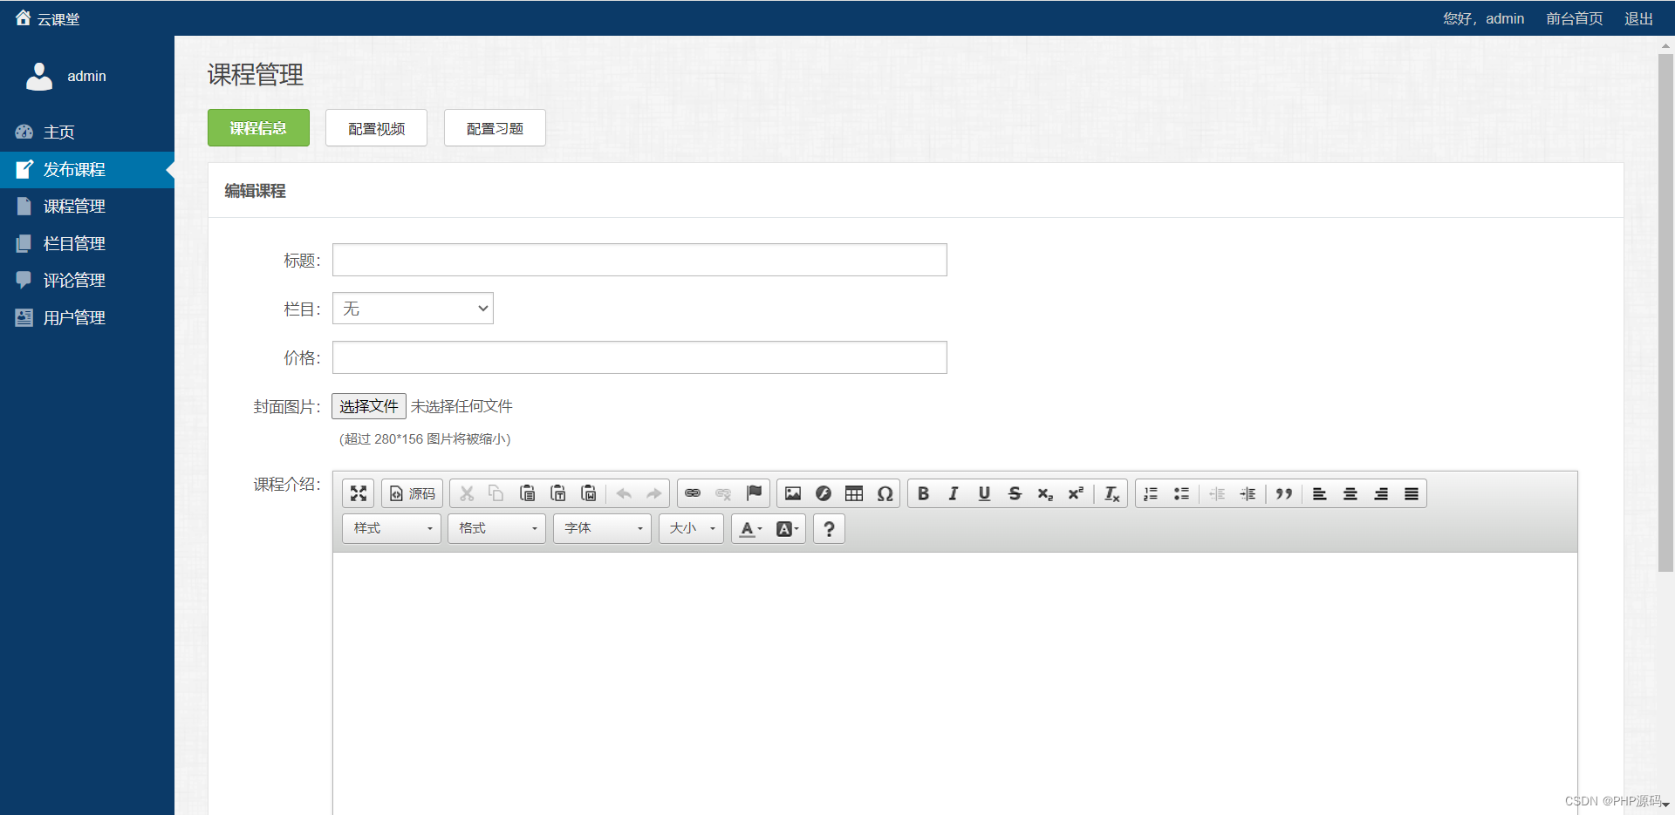Click the copy icon in editor toolbar

pyautogui.click(x=496, y=493)
